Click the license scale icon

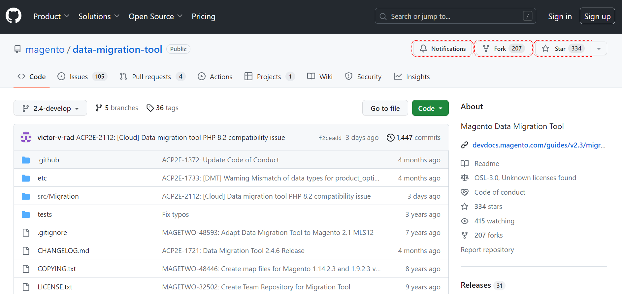click(x=465, y=178)
